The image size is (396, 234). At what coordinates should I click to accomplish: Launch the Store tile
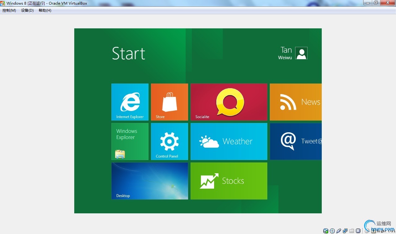pyautogui.click(x=170, y=102)
